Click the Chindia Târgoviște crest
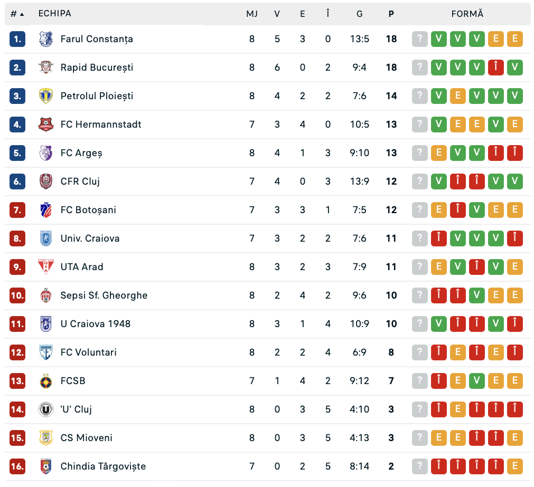Viewport: 534px width, 487px height. 46,466
